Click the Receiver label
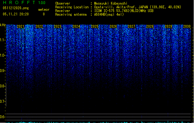The width and height of the screenshot is (194, 123). (x=63, y=11)
